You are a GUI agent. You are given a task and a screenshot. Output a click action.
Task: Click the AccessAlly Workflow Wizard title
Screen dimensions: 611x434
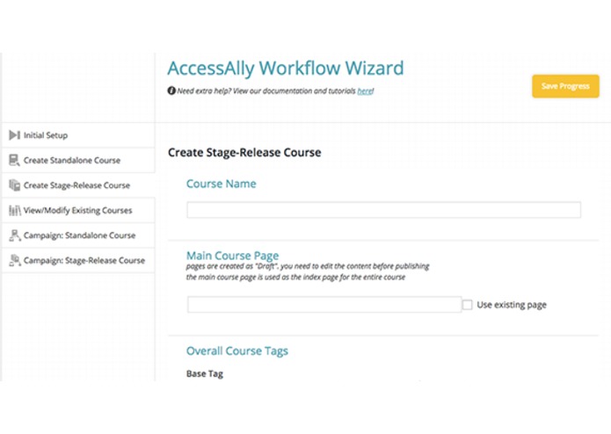tap(286, 69)
